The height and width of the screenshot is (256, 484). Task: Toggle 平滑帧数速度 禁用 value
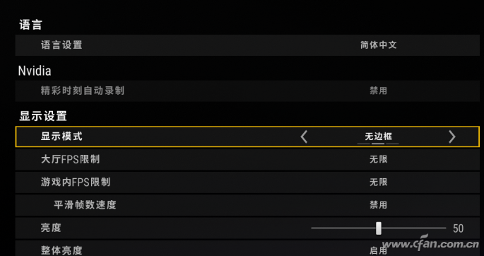(378, 205)
